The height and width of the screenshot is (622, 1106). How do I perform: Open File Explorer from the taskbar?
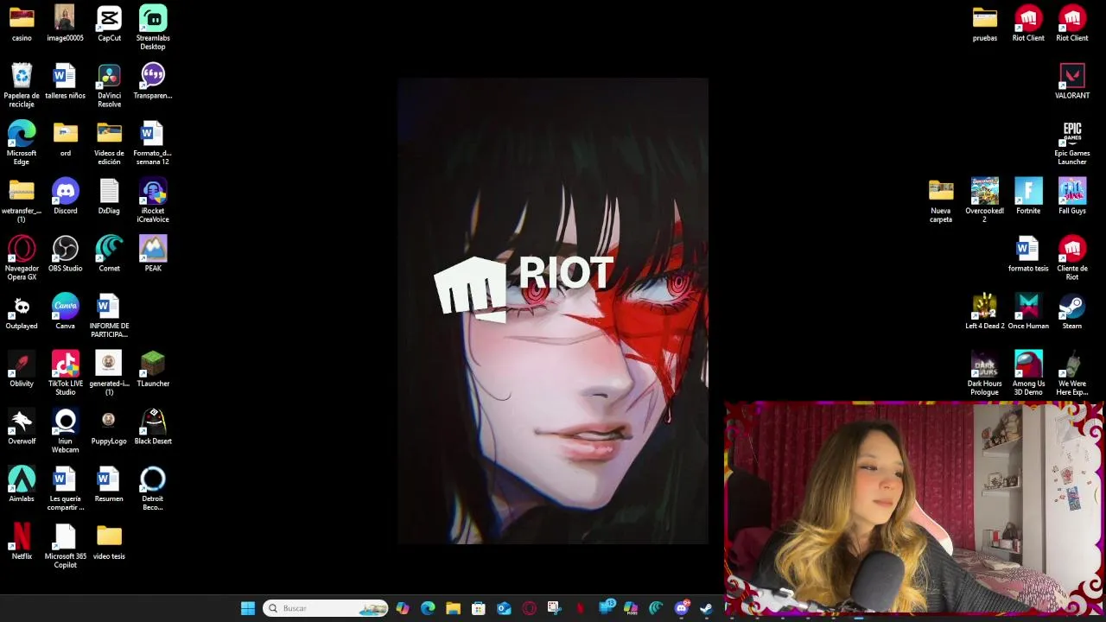(453, 608)
